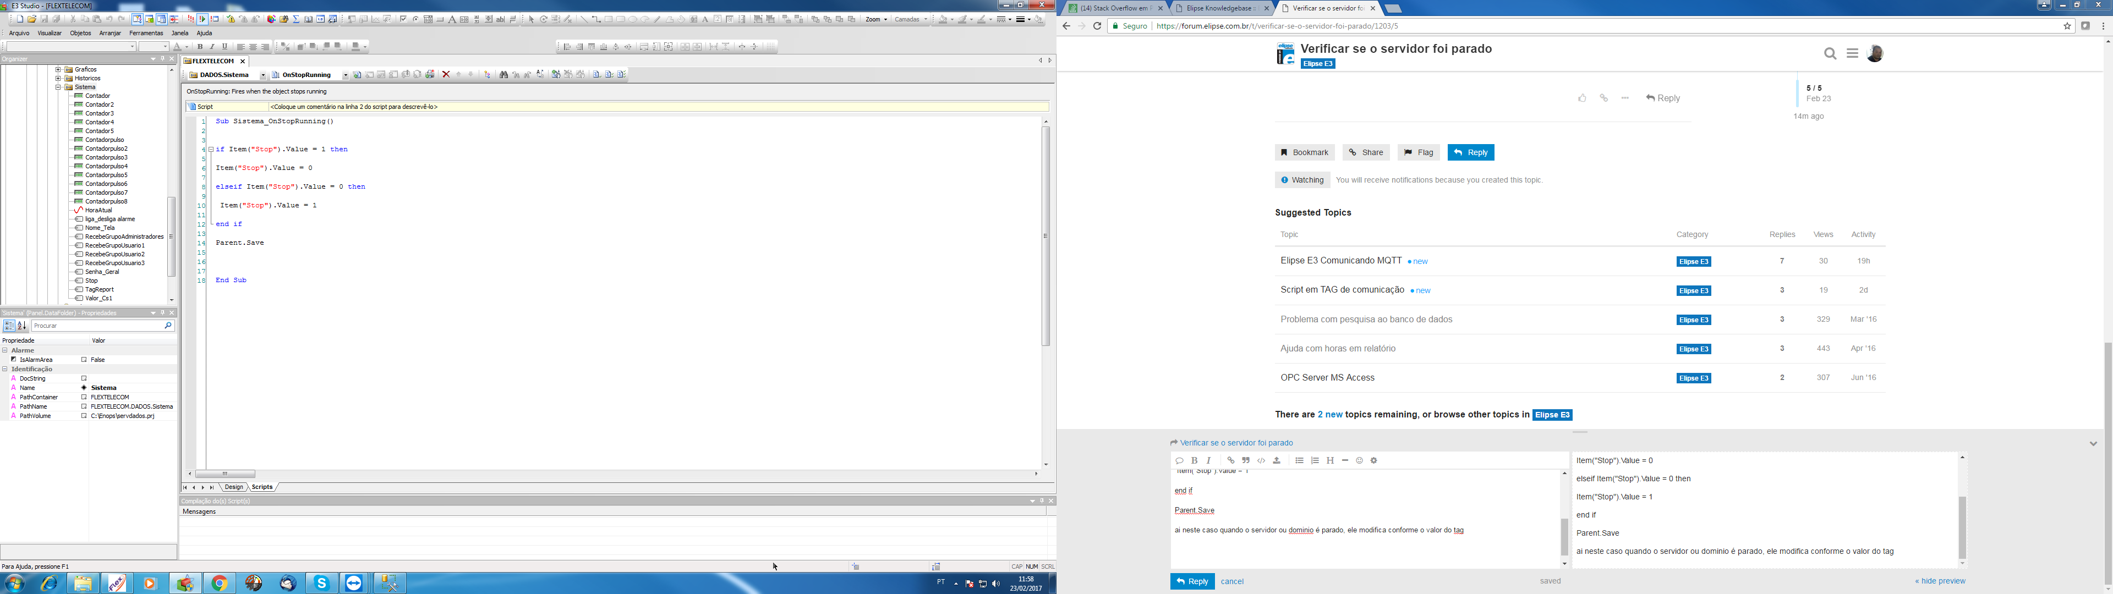This screenshot has height=594, width=2113.
Task: Click the Underline button in E3 Studio format toolbar
Action: pos(225,47)
